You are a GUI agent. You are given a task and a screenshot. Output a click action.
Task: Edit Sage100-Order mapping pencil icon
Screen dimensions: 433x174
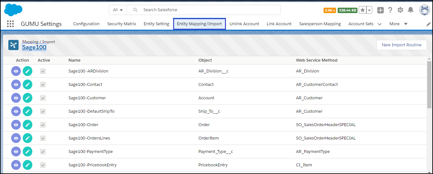pyautogui.click(x=28, y=125)
